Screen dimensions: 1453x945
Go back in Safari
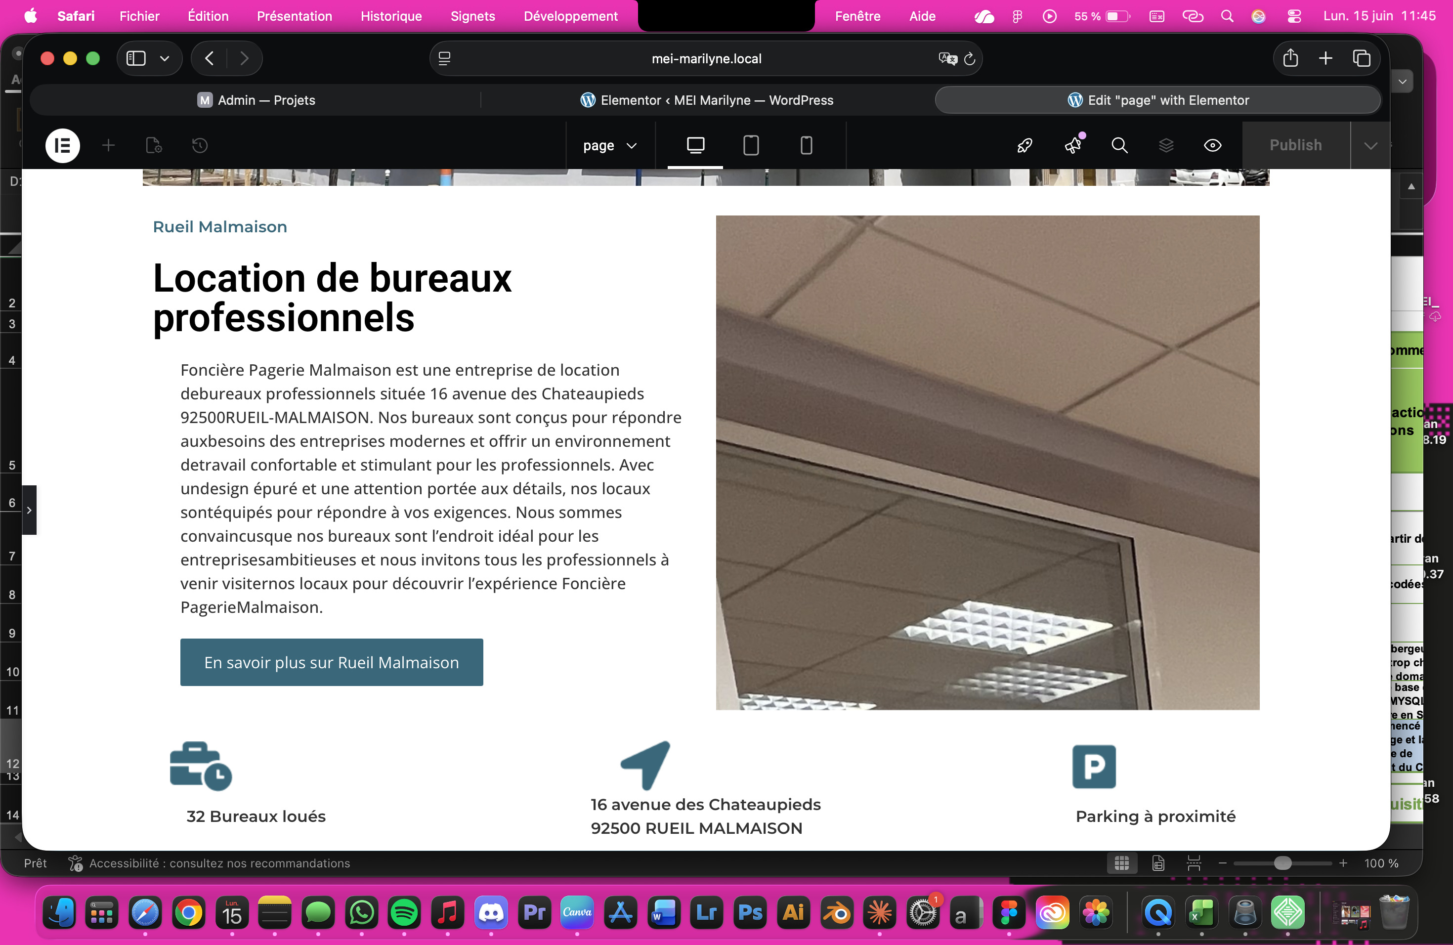point(209,59)
